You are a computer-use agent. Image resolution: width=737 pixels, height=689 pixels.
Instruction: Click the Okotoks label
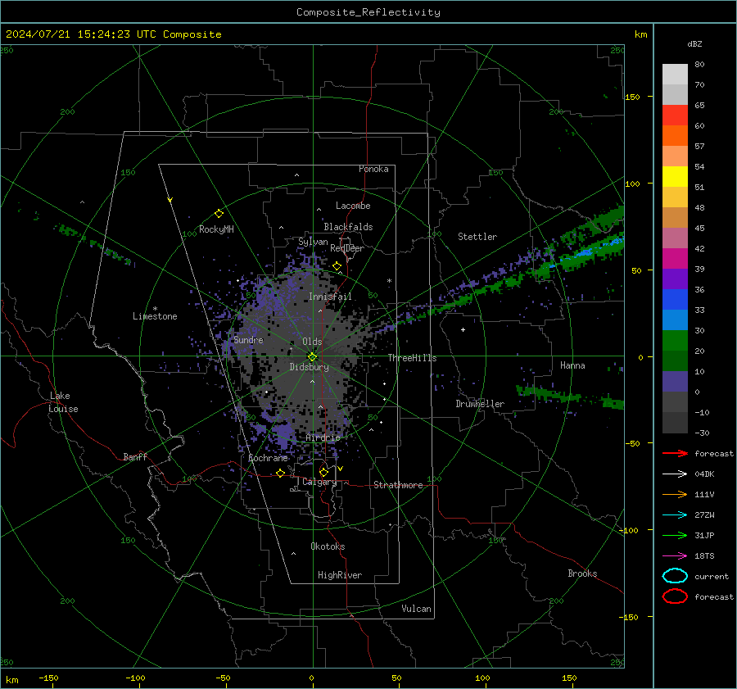click(x=328, y=546)
